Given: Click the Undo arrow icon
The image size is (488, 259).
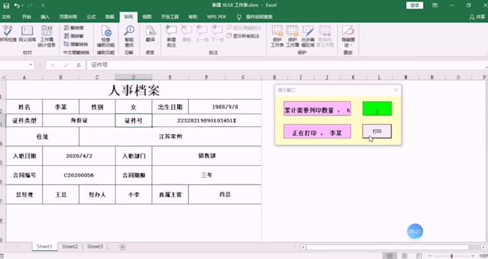Looking at the screenshot, I should [x=17, y=6].
